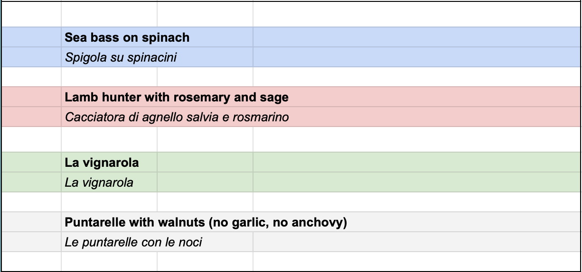Click the italic "La vignarola" cell
This screenshot has width=582, height=272.
click(x=99, y=182)
